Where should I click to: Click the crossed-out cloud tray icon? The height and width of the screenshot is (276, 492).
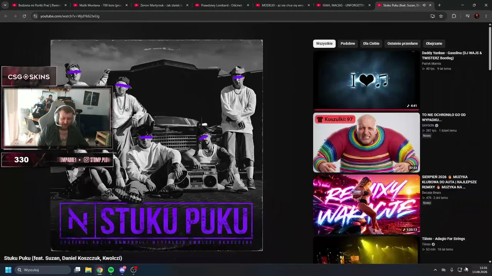click(444, 270)
